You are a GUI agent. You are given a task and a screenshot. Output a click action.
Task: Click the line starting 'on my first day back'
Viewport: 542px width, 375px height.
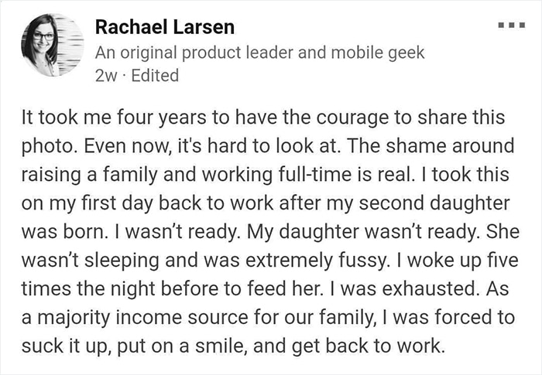(266, 203)
